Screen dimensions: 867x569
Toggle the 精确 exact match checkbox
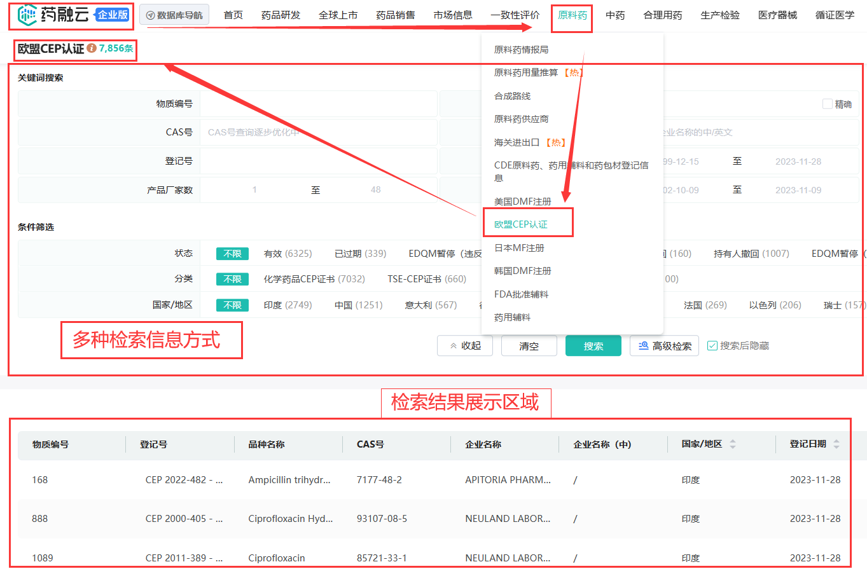point(828,104)
